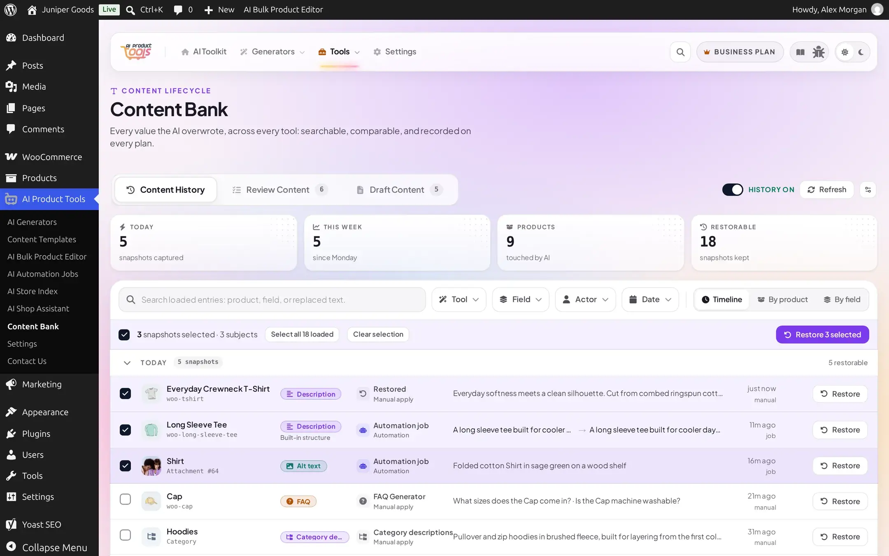Switch to dark mode moon icon

coord(861,52)
